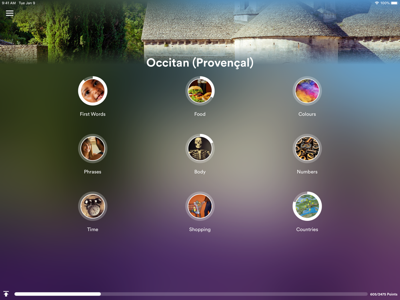400x300 pixels.
Task: Select the Food burger icon
Action: pyautogui.click(x=200, y=91)
